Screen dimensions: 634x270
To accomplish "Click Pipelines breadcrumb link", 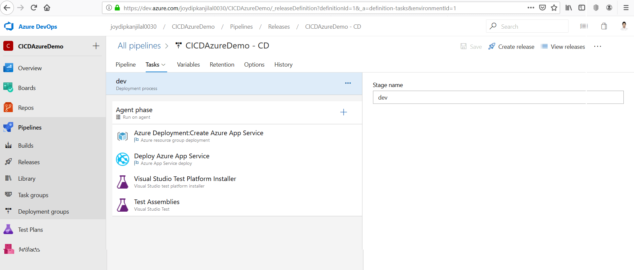I will [242, 27].
